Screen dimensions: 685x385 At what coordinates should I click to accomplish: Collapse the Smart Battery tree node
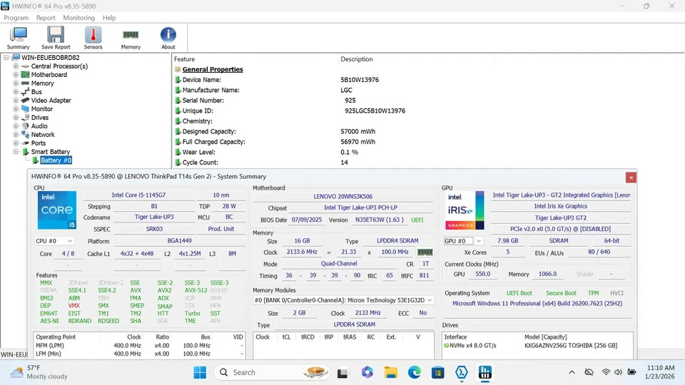click(x=16, y=151)
